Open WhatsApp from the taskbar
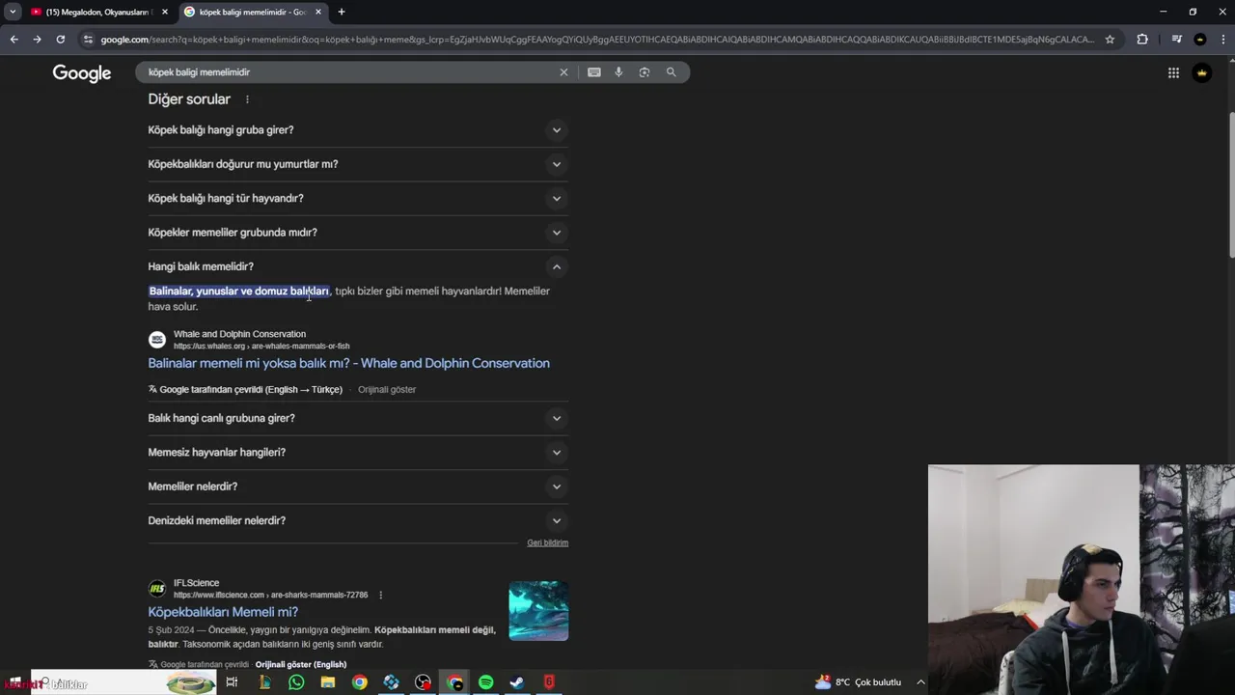 296,682
